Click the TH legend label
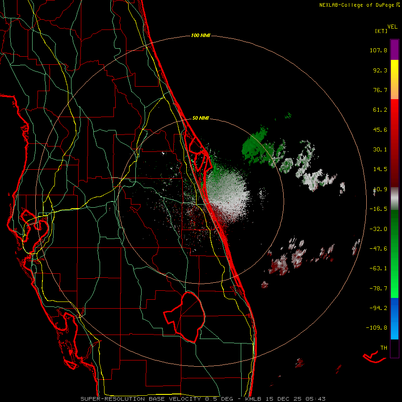Image resolution: width=402 pixels, height=402 pixels. [x=384, y=348]
